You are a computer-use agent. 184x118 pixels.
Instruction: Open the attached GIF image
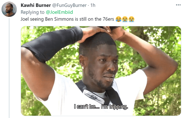pyautogui.click(x=101, y=71)
